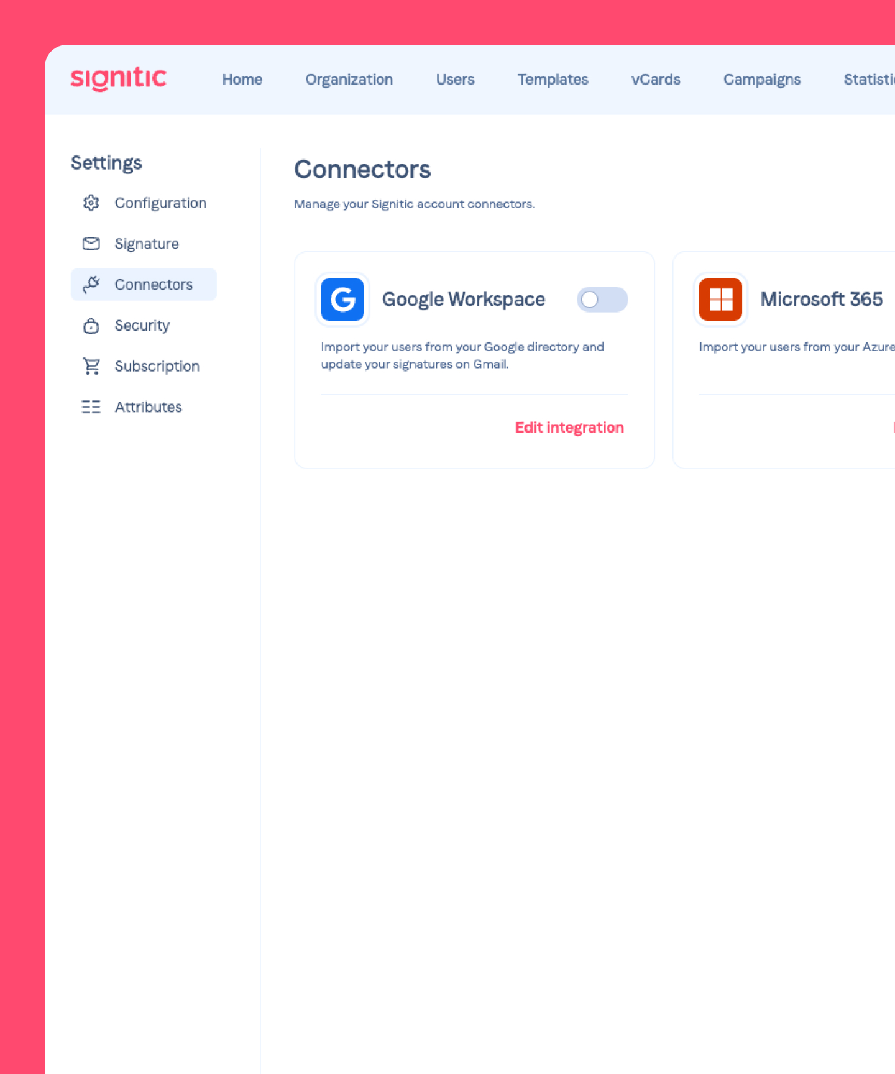895x1074 pixels.
Task: Select Connectors in the sidebar
Action: point(144,285)
